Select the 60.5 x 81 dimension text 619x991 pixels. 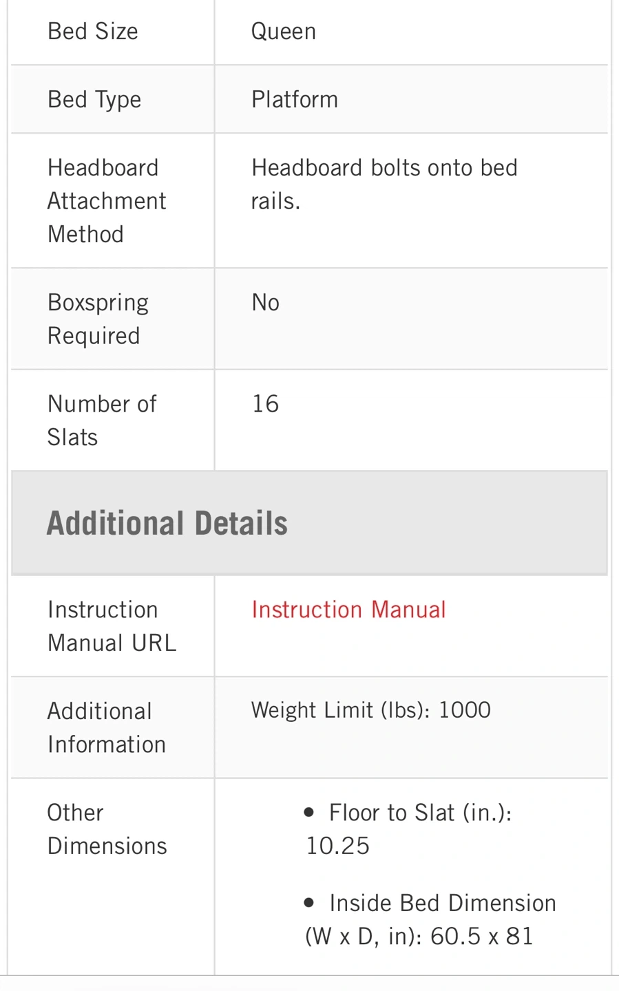tap(481, 937)
